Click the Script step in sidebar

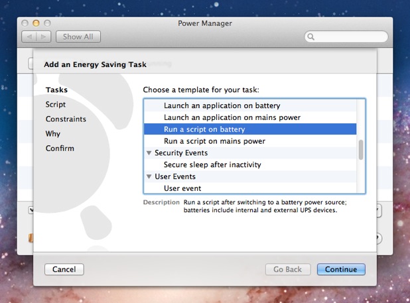tap(56, 105)
